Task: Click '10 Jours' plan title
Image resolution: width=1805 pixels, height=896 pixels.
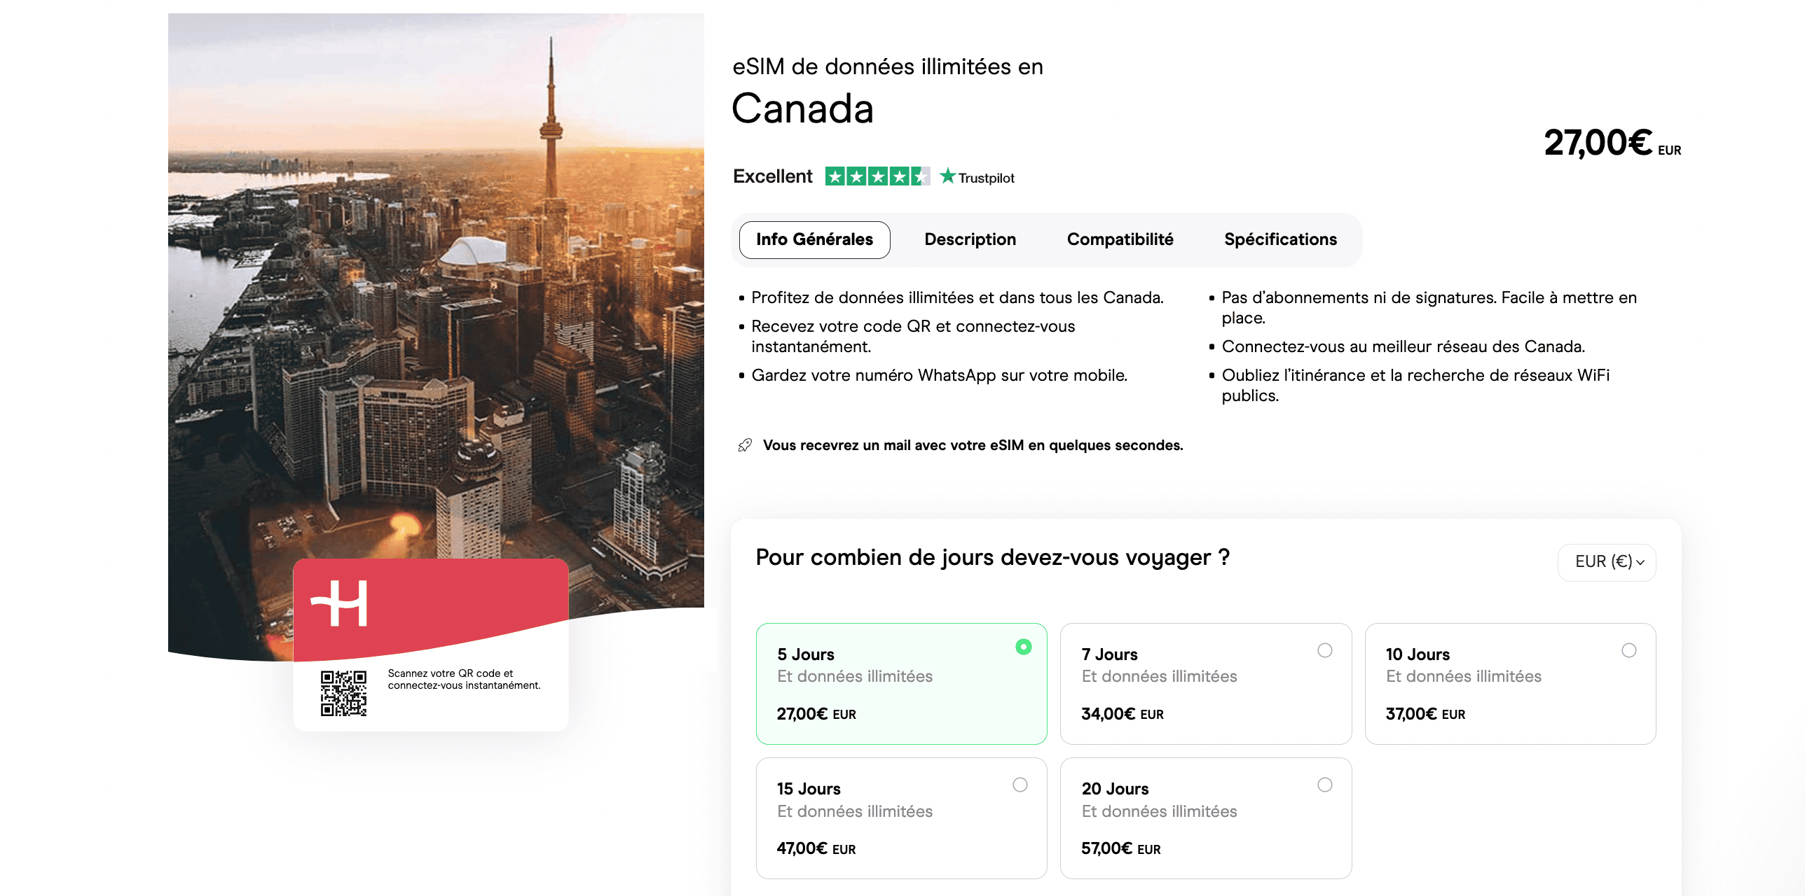Action: (1418, 654)
